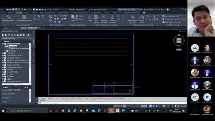
Task: Click the Cortar circuit button
Action: (x=80, y=16)
